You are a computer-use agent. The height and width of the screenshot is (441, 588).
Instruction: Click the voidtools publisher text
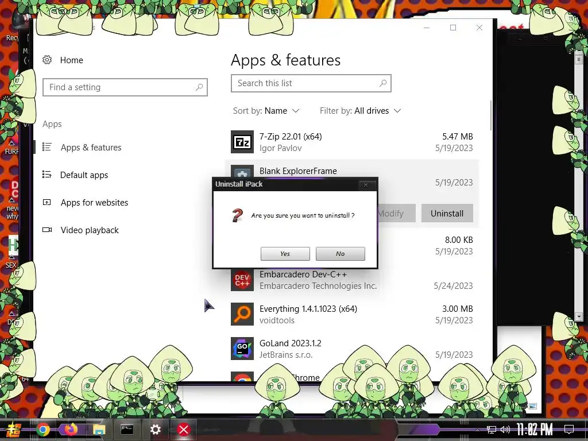click(x=277, y=320)
